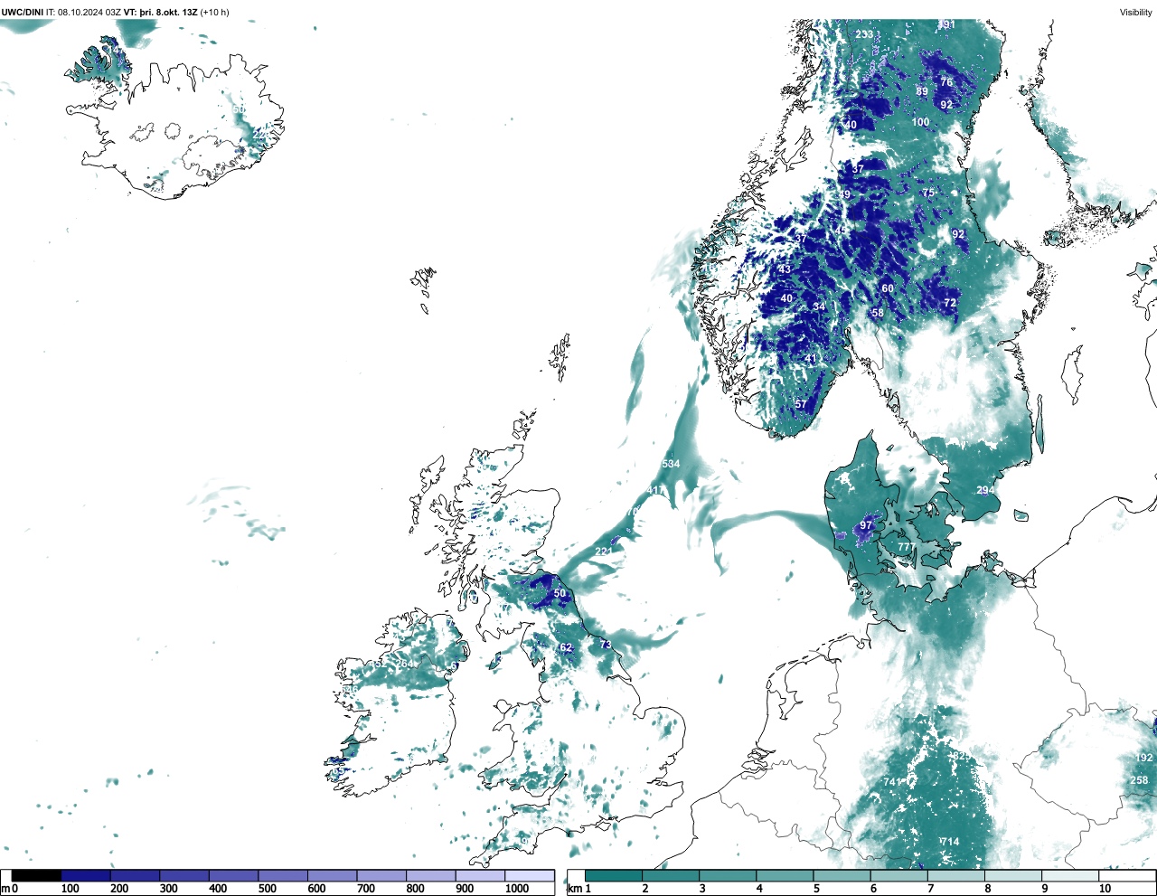Click the 'km' unit label on the legend
This screenshot has height=896, width=1157.
click(x=573, y=889)
